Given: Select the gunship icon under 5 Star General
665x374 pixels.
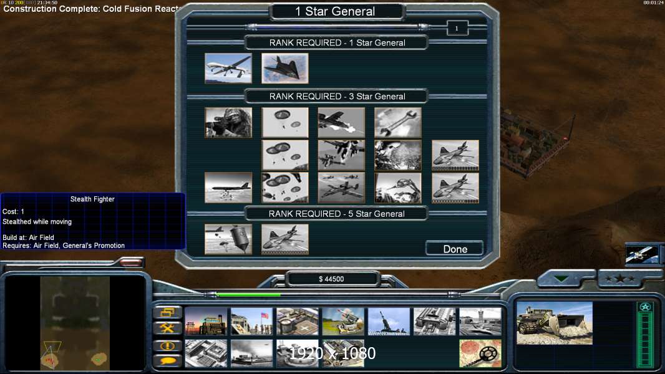Looking at the screenshot, I should [x=285, y=239].
